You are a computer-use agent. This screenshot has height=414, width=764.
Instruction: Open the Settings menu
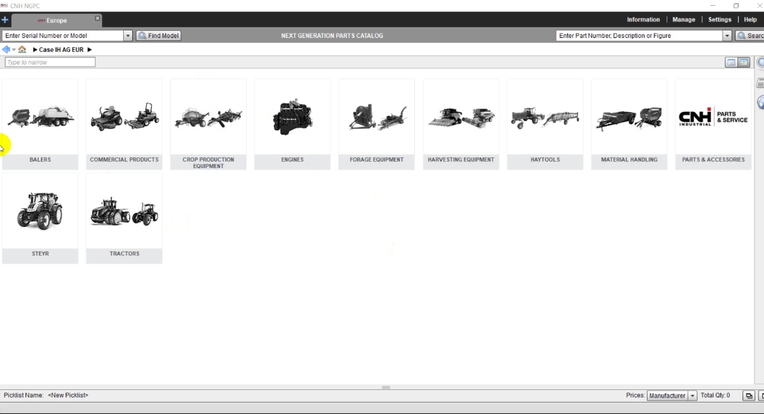coord(720,20)
